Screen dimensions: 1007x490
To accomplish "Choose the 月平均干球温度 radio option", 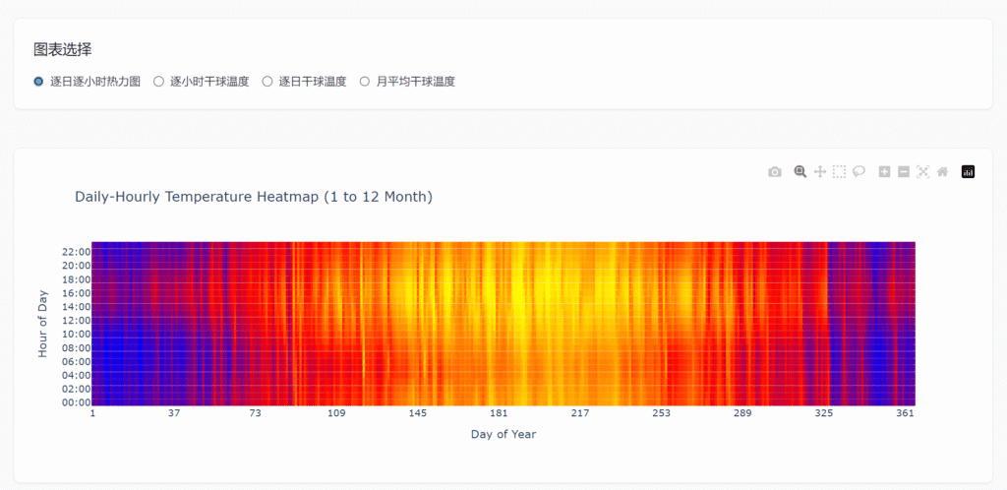I will tap(365, 82).
